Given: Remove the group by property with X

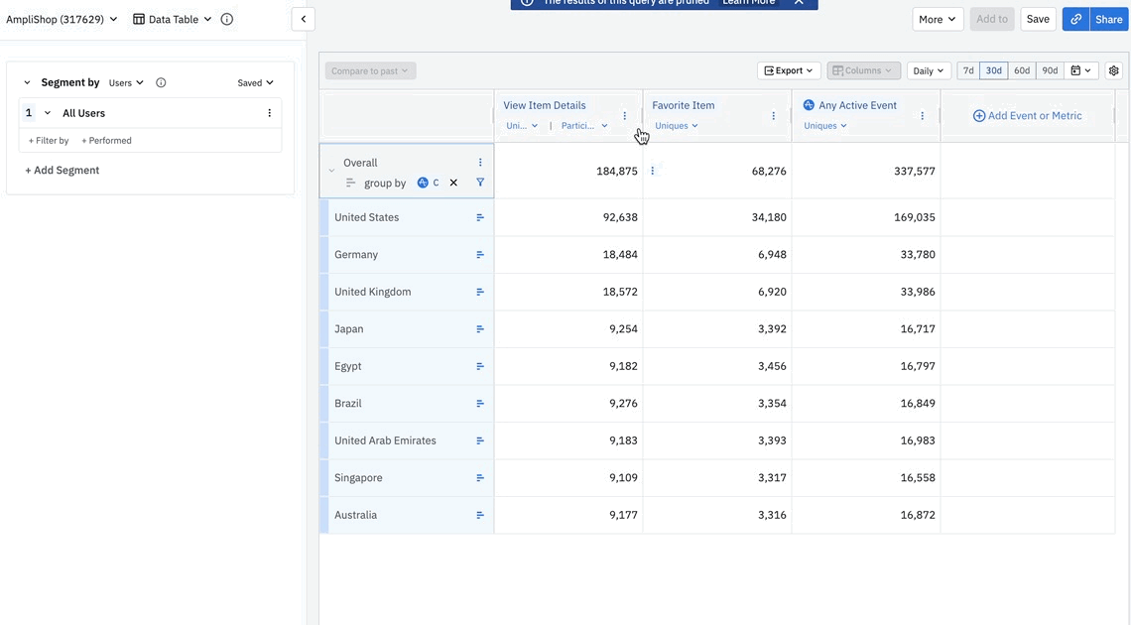Looking at the screenshot, I should click(x=453, y=183).
